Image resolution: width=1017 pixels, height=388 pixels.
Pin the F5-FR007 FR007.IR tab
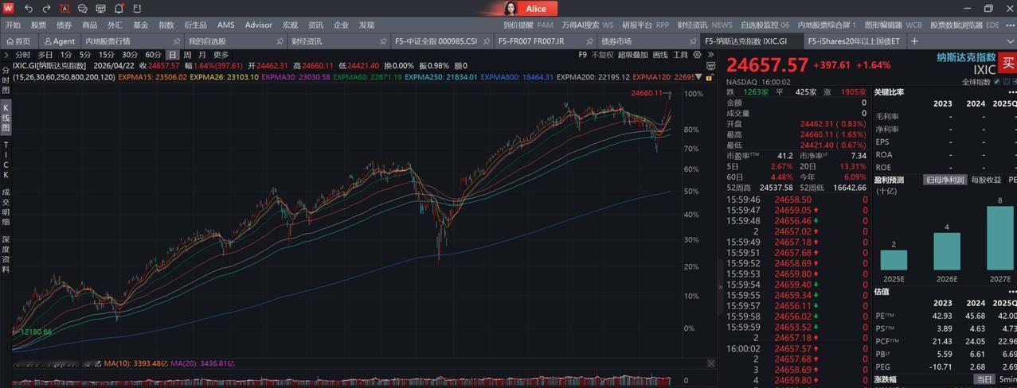pyautogui.click(x=590, y=41)
